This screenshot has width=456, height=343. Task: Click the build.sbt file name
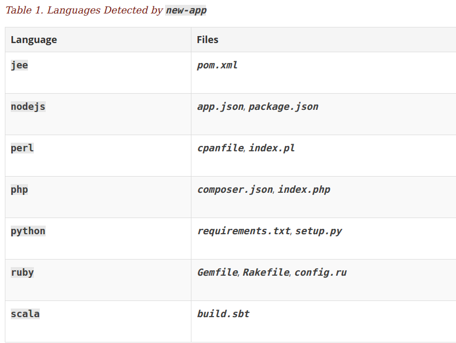223,314
